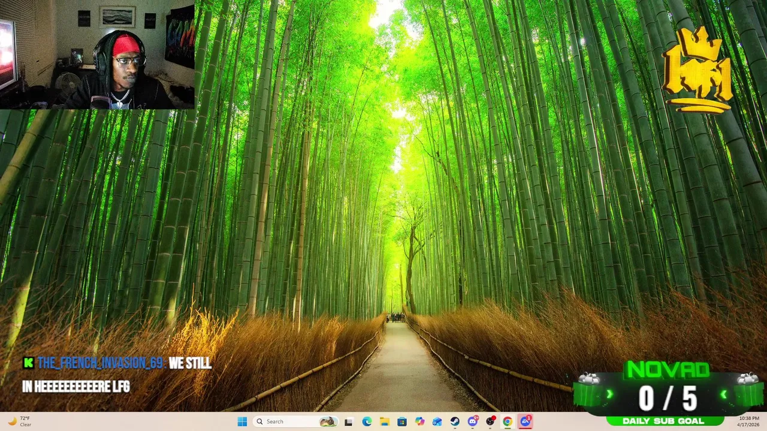Click the gold crown logo overlay
This screenshot has width=767, height=431.
[x=698, y=69]
